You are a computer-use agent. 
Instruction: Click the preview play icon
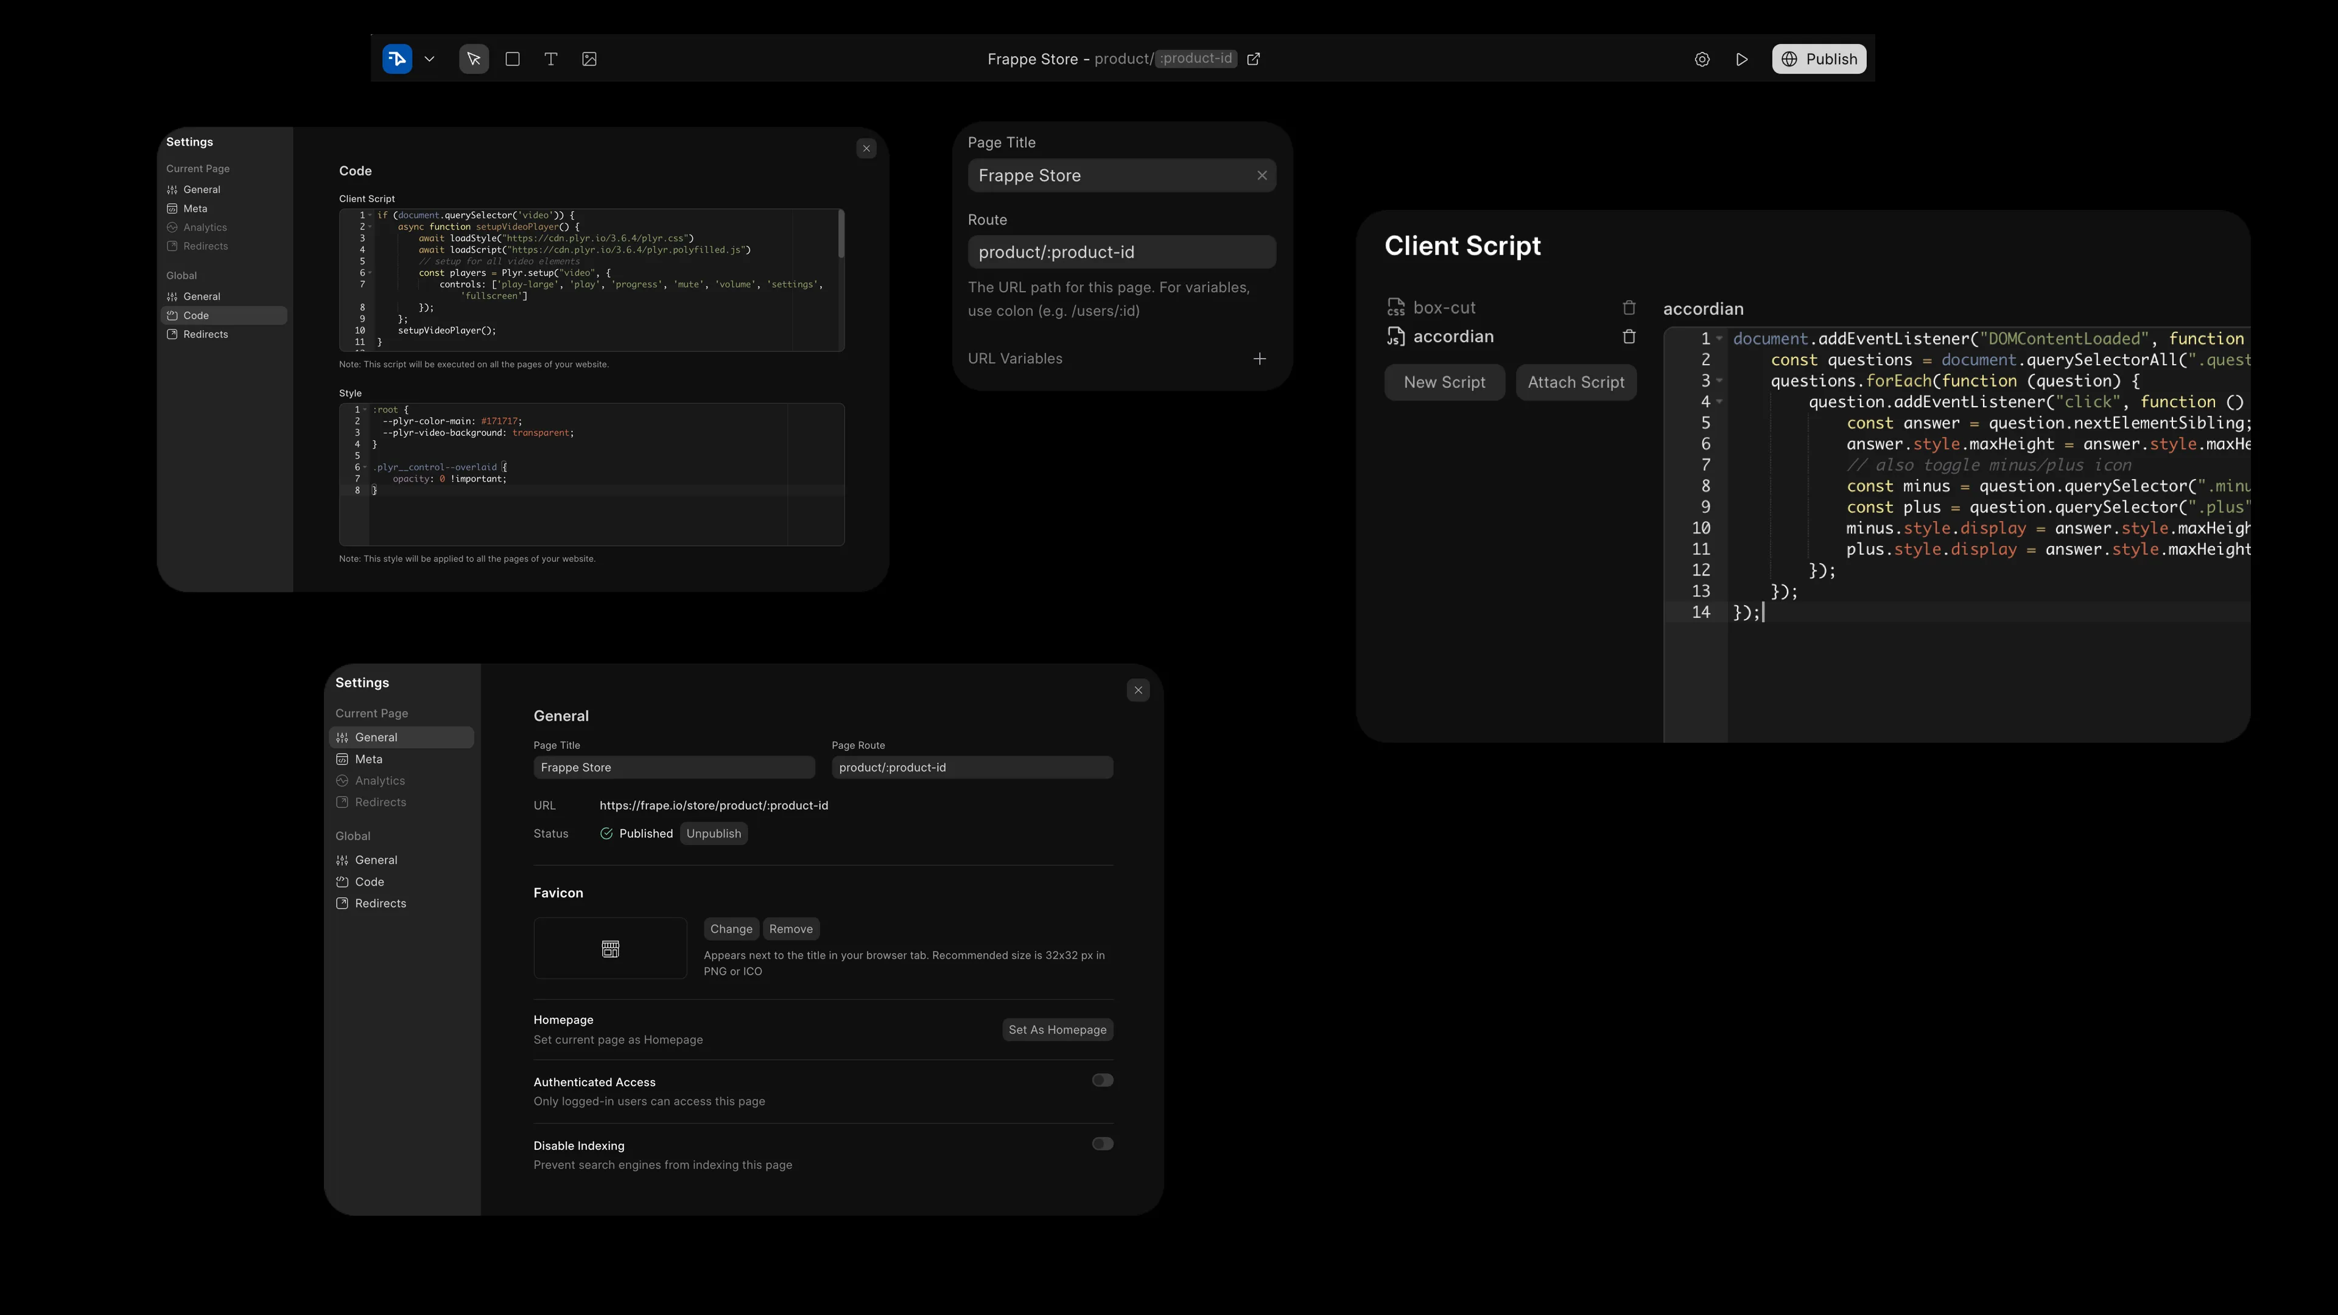point(1742,59)
